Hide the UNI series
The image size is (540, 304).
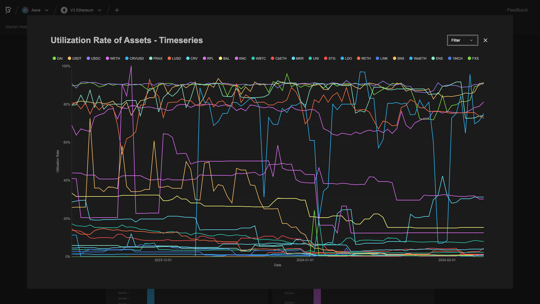coord(314,59)
